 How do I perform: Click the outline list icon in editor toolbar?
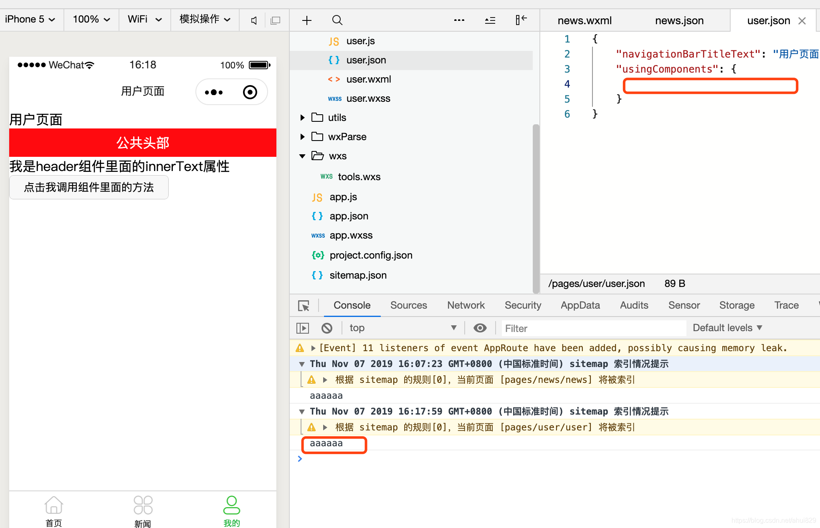click(490, 20)
